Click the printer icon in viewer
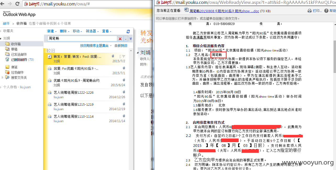336x170 pixels. point(310,11)
